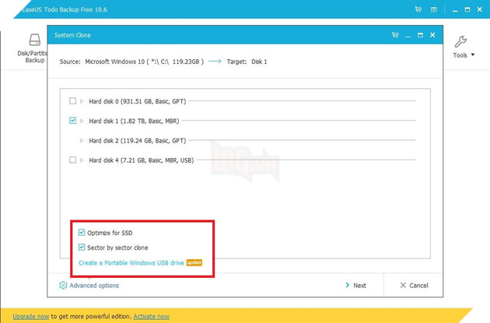This screenshot has height=323, width=490.
Task: Select the Hard disk 2 (119.24 GB, Basic, GPT) row text
Action: [x=138, y=141]
